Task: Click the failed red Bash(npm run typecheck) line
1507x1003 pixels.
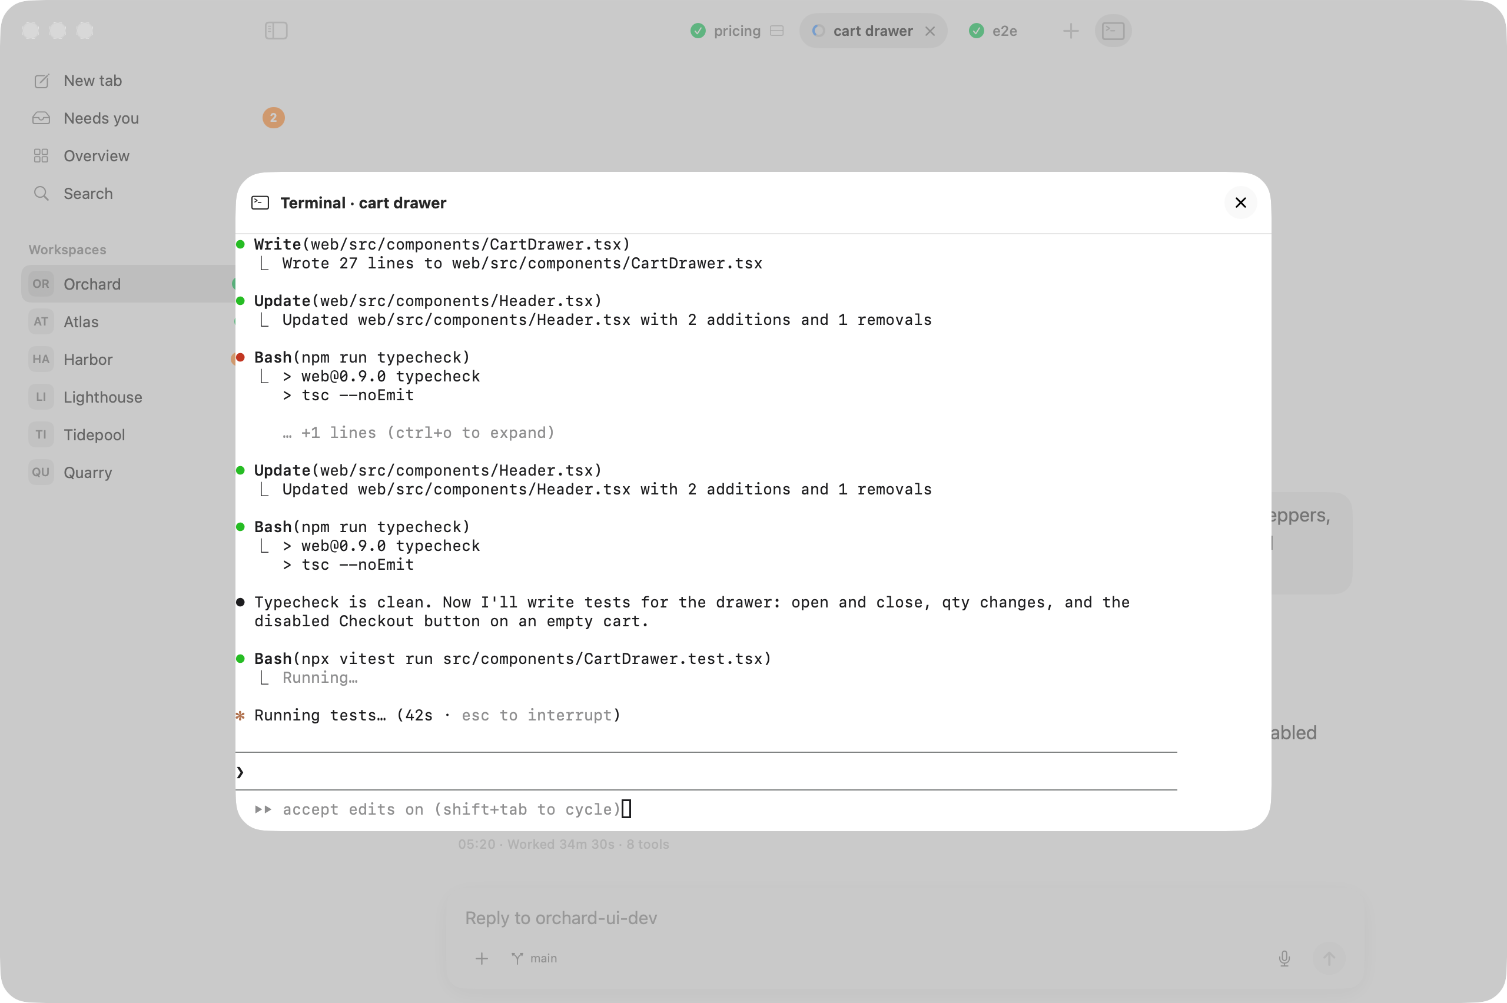Action: pyautogui.click(x=361, y=357)
